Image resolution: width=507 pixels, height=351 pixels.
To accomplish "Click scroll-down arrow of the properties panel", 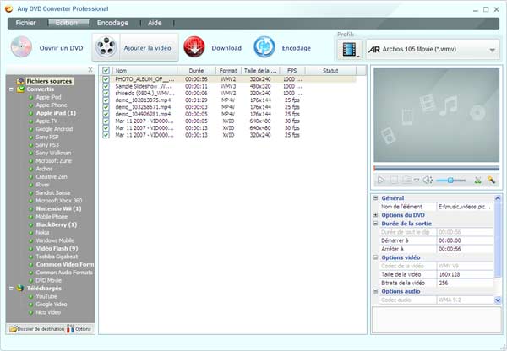I will coord(498,300).
